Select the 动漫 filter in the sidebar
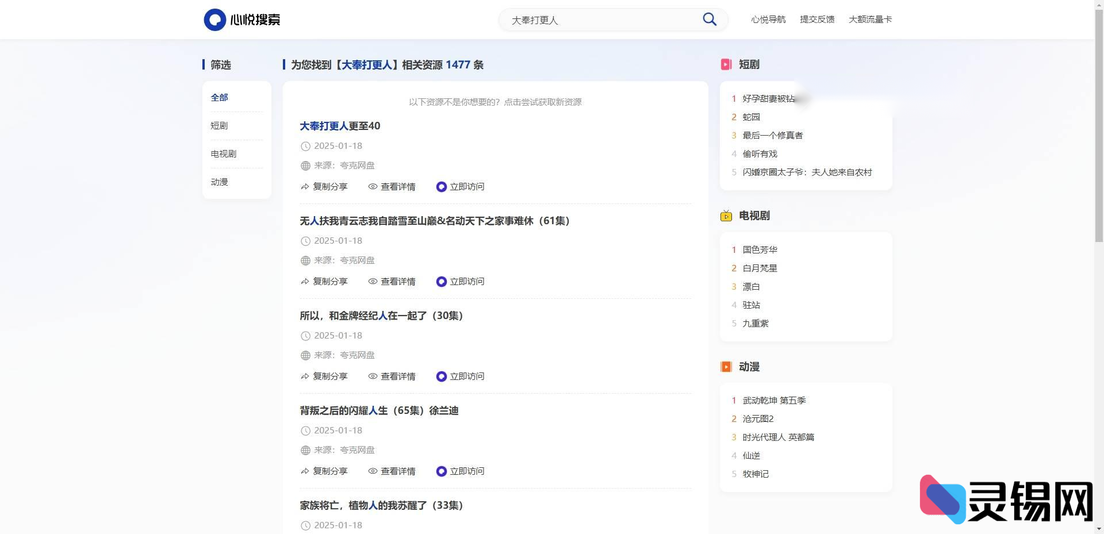The height and width of the screenshot is (534, 1104). click(x=218, y=182)
